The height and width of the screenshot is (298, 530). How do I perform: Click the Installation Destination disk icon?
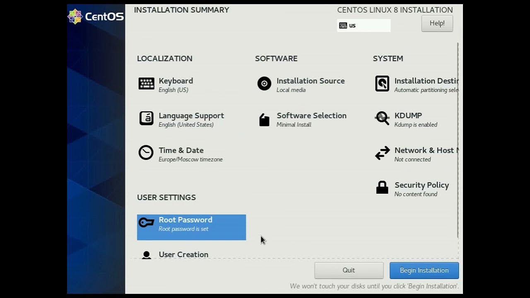click(382, 84)
